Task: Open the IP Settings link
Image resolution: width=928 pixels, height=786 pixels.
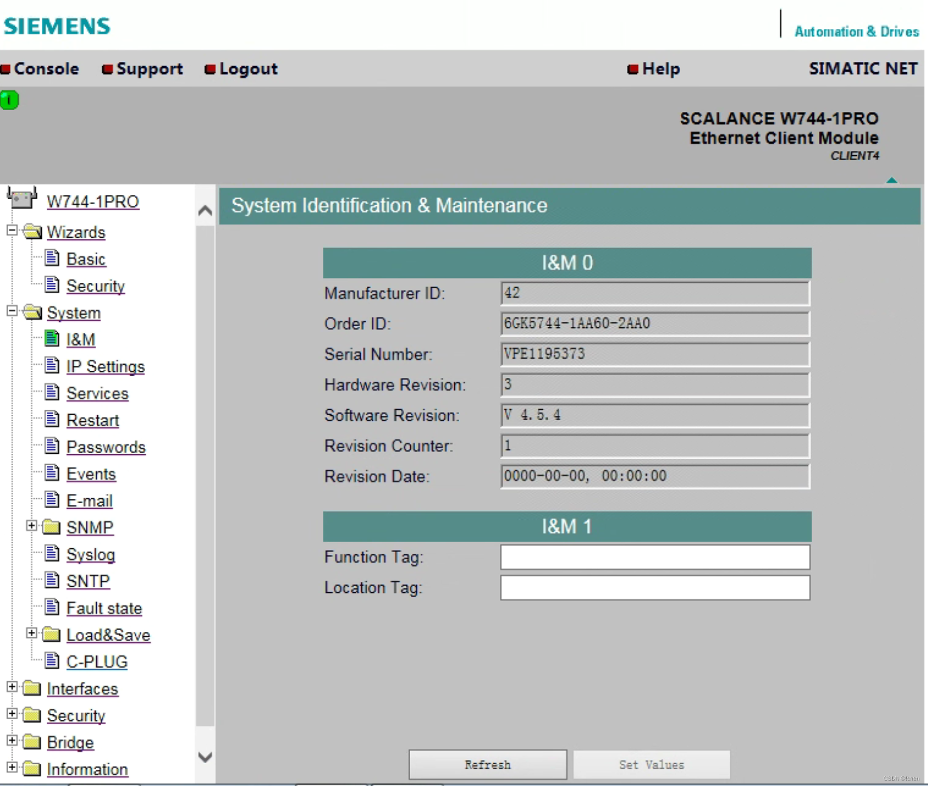Action: pos(106,367)
